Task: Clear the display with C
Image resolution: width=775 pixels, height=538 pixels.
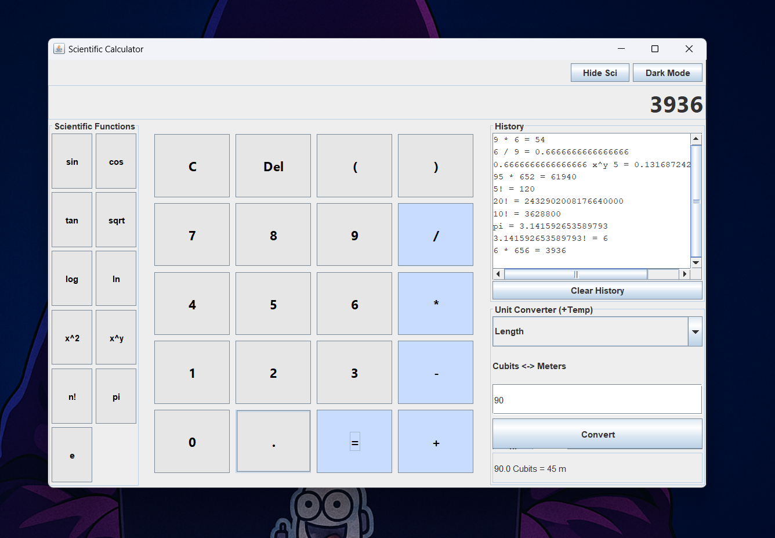Action: pos(192,166)
